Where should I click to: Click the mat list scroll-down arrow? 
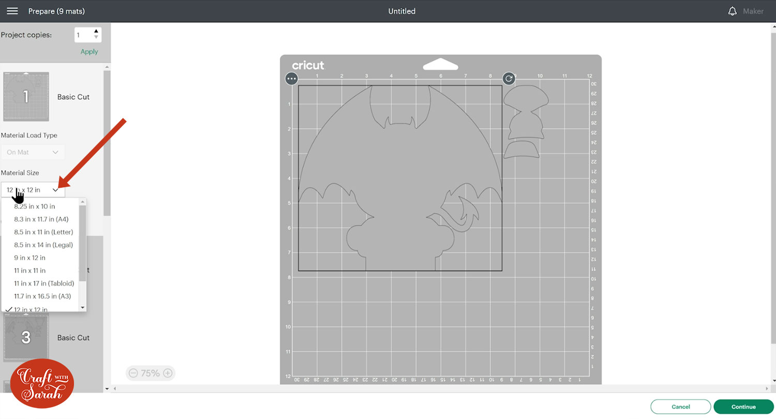click(107, 388)
